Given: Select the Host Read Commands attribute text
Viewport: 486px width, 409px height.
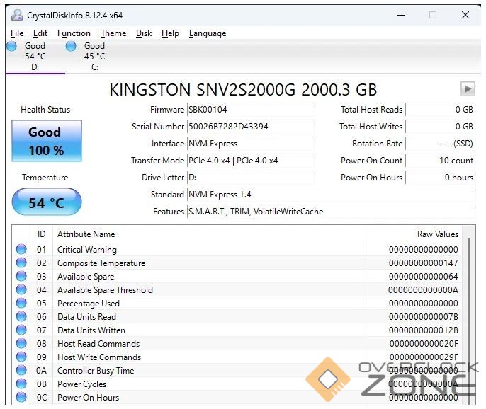Looking at the screenshot, I should coord(98,344).
